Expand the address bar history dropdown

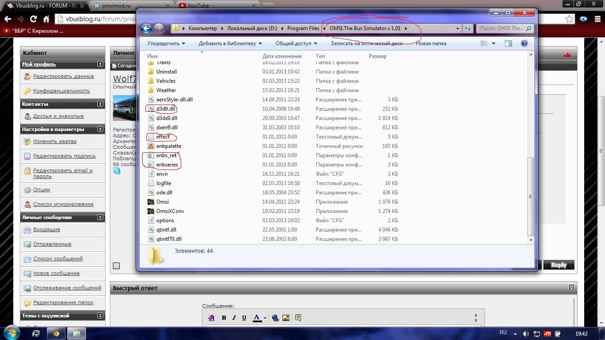click(x=458, y=29)
